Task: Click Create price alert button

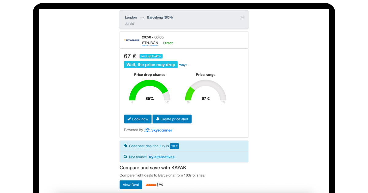Action: [172, 119]
